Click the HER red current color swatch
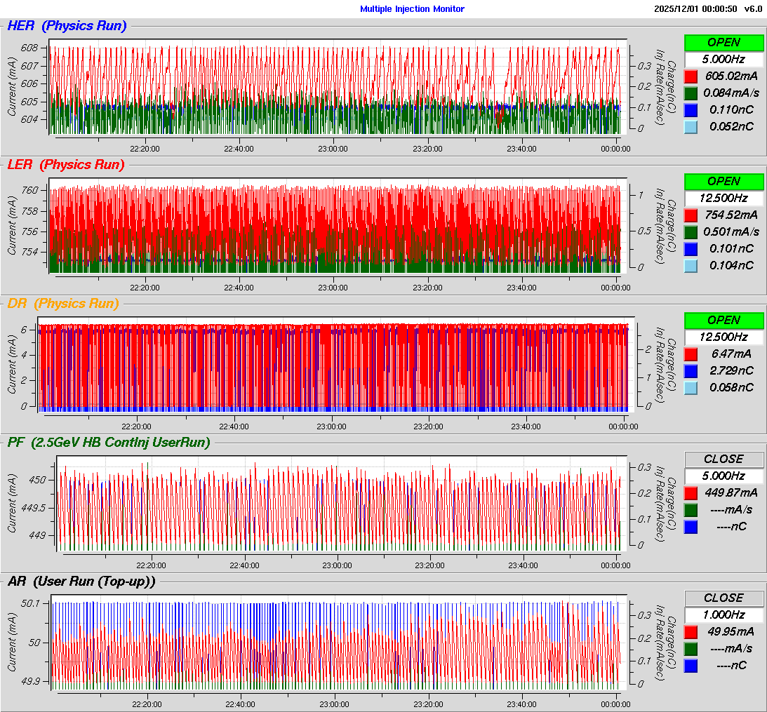 click(x=691, y=76)
